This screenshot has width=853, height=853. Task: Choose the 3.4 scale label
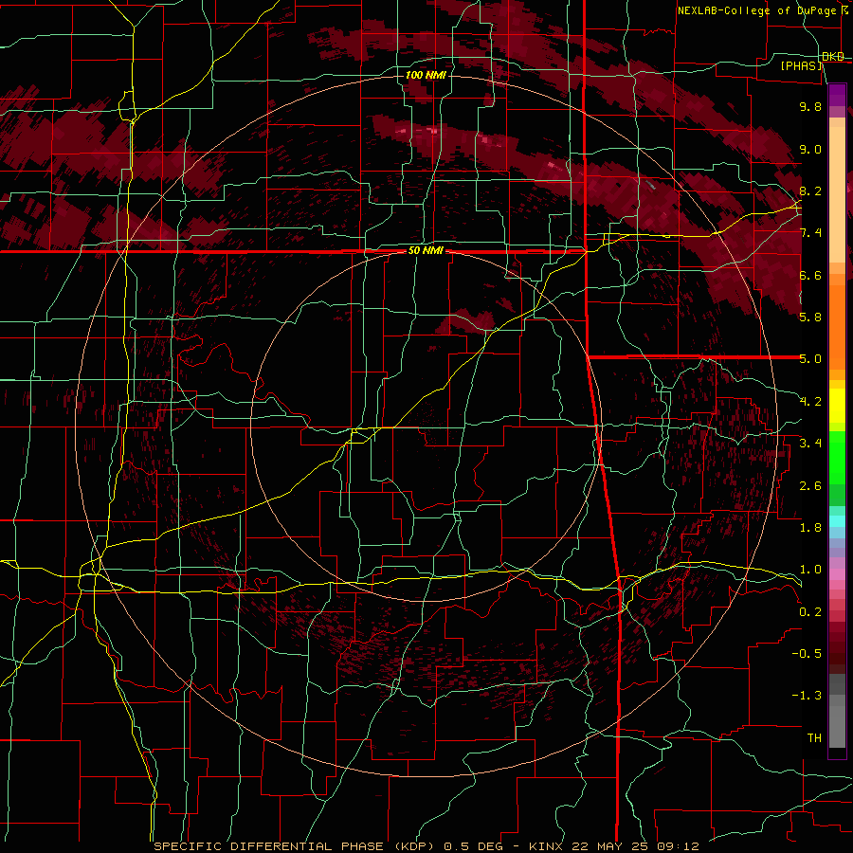(x=810, y=444)
